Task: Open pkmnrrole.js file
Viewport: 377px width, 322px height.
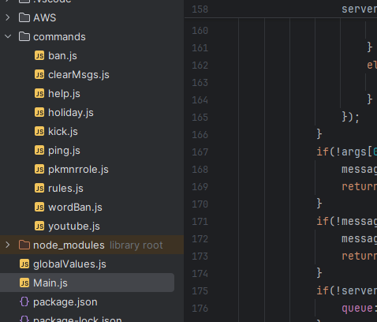Action: (78, 170)
